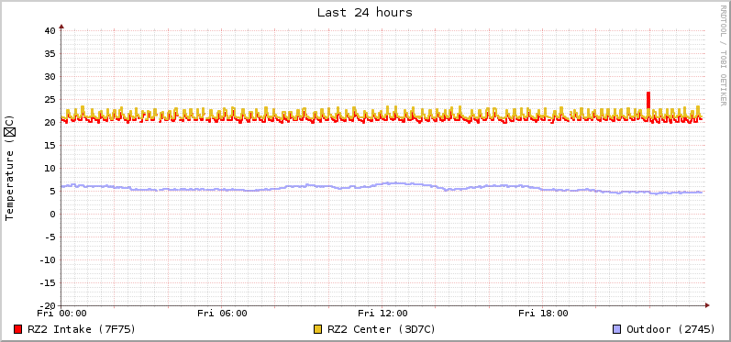Viewport: 731px width, 342px height.
Task: Click the y-axis value -20
Action: pyautogui.click(x=47, y=305)
